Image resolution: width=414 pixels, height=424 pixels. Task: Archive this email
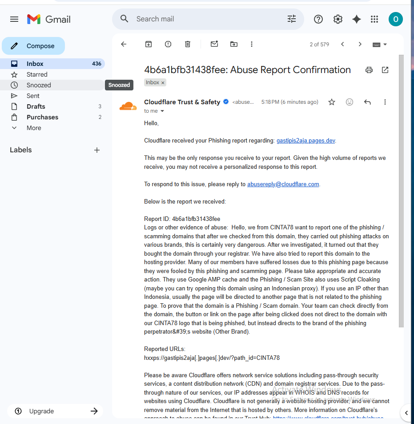[x=149, y=44]
